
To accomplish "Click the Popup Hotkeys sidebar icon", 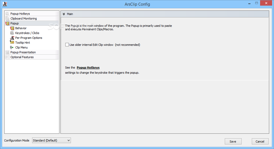I will [7, 13].
